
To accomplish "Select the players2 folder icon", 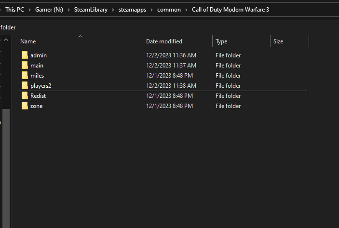I will [x=25, y=86].
